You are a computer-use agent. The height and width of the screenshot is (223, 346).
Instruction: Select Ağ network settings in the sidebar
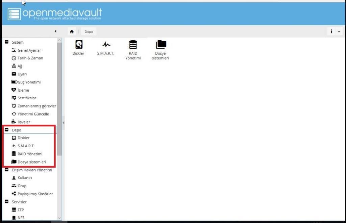(17, 66)
